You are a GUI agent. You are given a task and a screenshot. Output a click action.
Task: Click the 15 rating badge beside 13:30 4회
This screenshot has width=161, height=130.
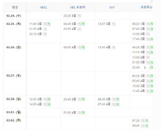pyautogui.click(x=114, y=47)
